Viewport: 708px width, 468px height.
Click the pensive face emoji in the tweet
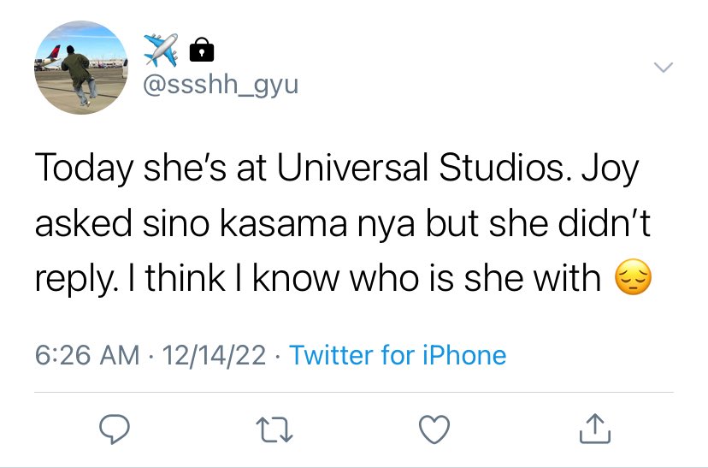coord(634,277)
